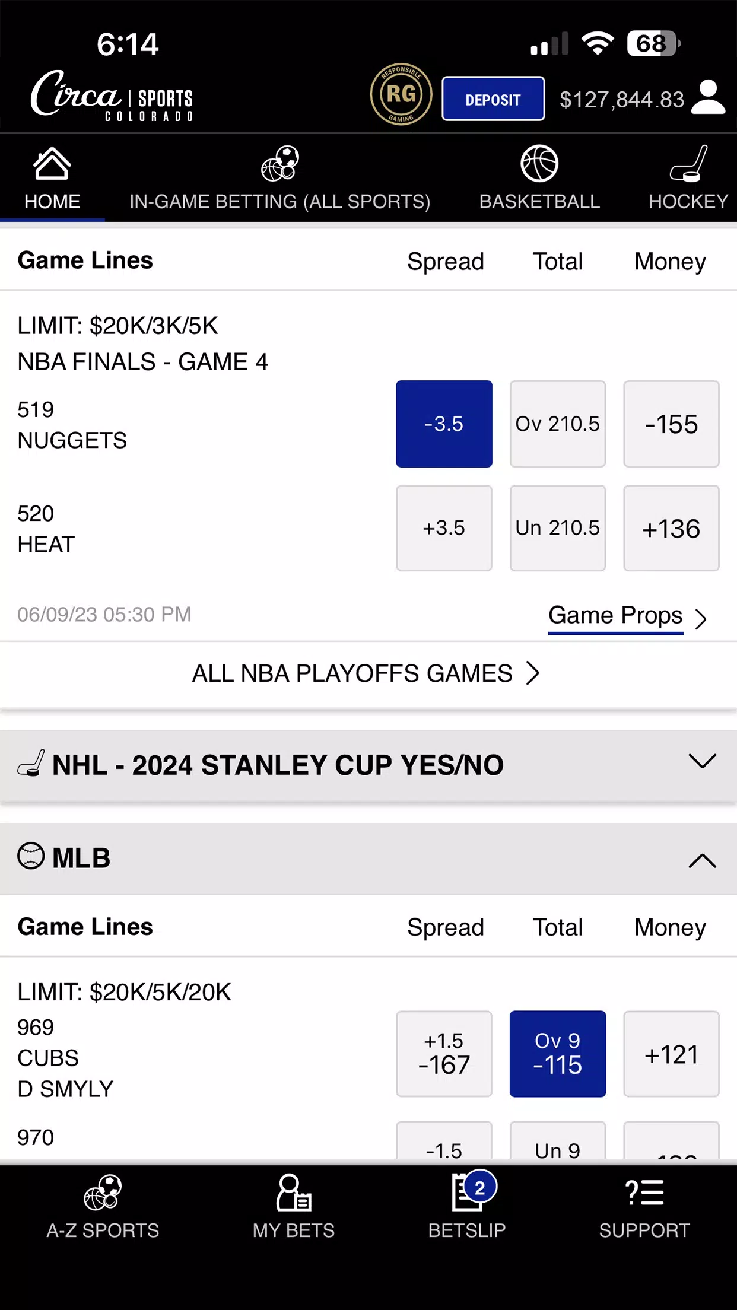Deselect the Nuggets -3.5 spread bet
The height and width of the screenshot is (1310, 737).
click(444, 424)
